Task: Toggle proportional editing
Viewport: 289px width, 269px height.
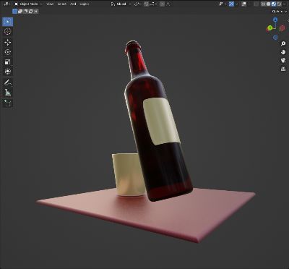Action: point(162,4)
